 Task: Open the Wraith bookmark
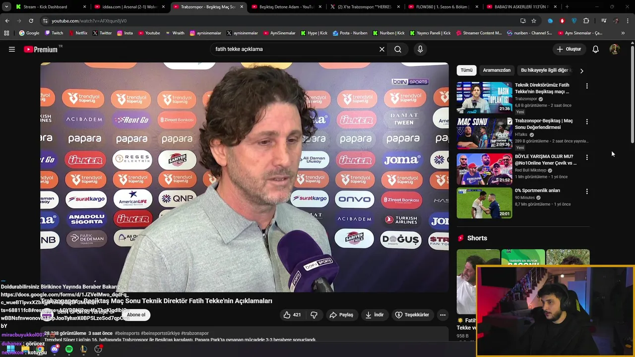[x=174, y=33]
